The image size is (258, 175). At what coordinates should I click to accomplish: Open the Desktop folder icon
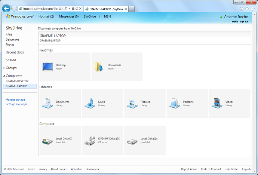tap(48, 67)
